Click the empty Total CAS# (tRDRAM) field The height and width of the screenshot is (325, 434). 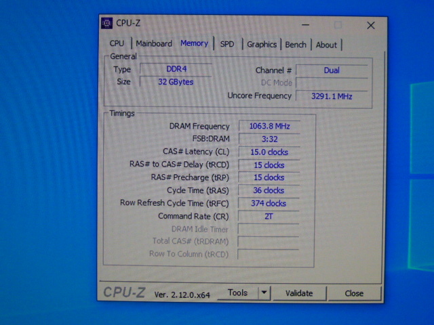tap(269, 242)
